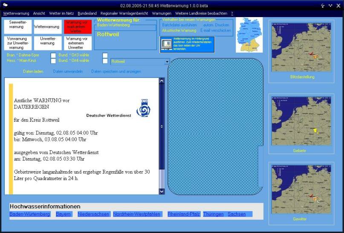Open the Bundesland menu
Image resolution: width=344 pixels, height=233 pixels.
87,13
